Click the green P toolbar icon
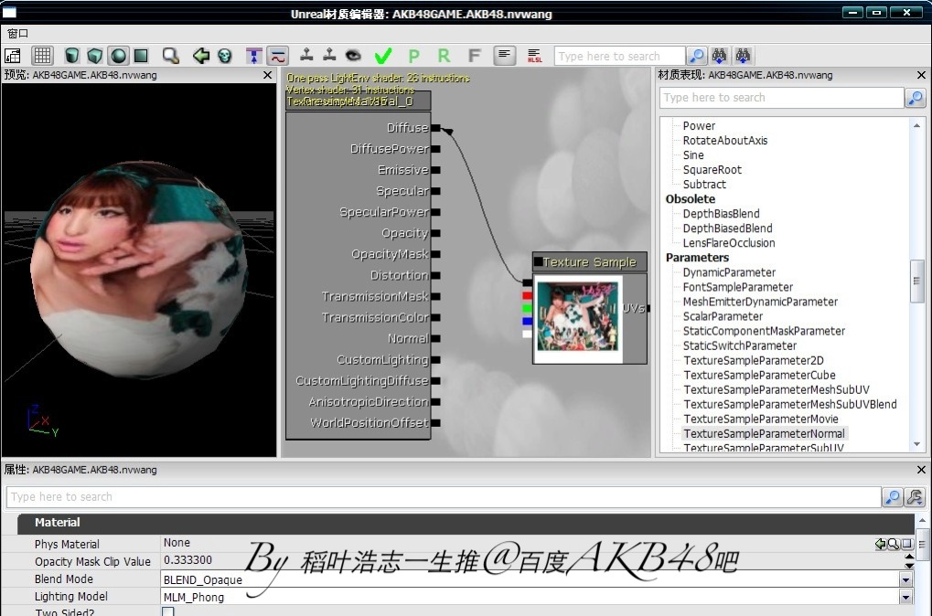This screenshot has height=616, width=932. 413,56
